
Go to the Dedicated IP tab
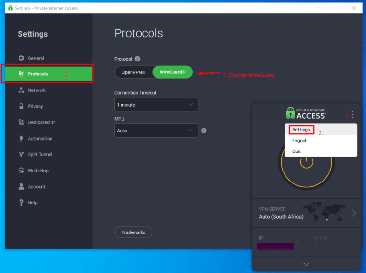pos(49,122)
